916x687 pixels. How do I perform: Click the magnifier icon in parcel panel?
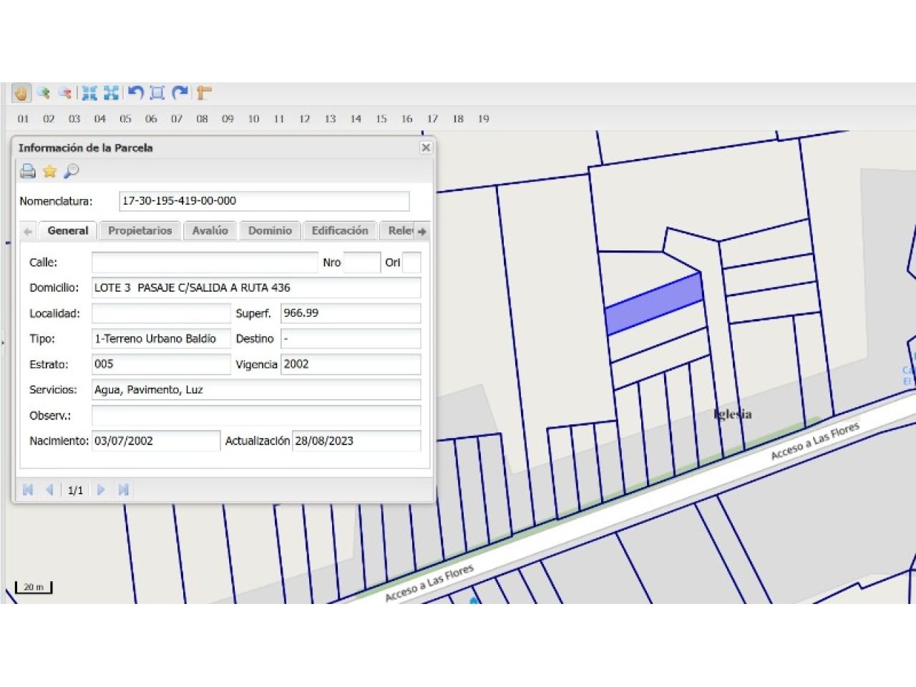71,171
